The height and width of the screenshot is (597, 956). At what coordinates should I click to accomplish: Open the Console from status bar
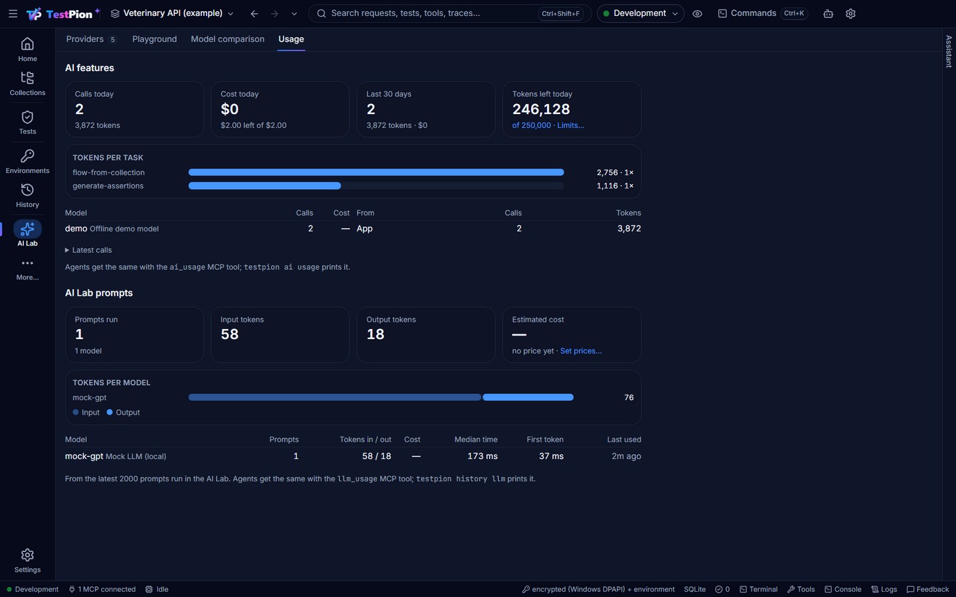point(842,589)
